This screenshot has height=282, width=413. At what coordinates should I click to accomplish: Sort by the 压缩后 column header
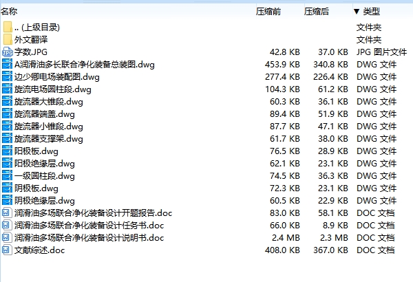[x=317, y=11]
